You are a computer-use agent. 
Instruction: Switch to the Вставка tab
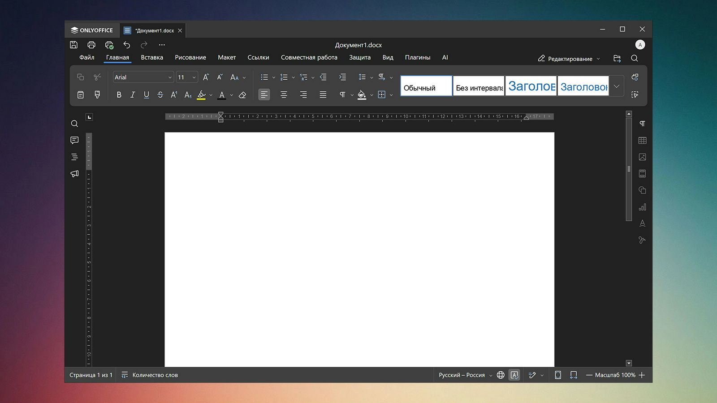pyautogui.click(x=152, y=57)
